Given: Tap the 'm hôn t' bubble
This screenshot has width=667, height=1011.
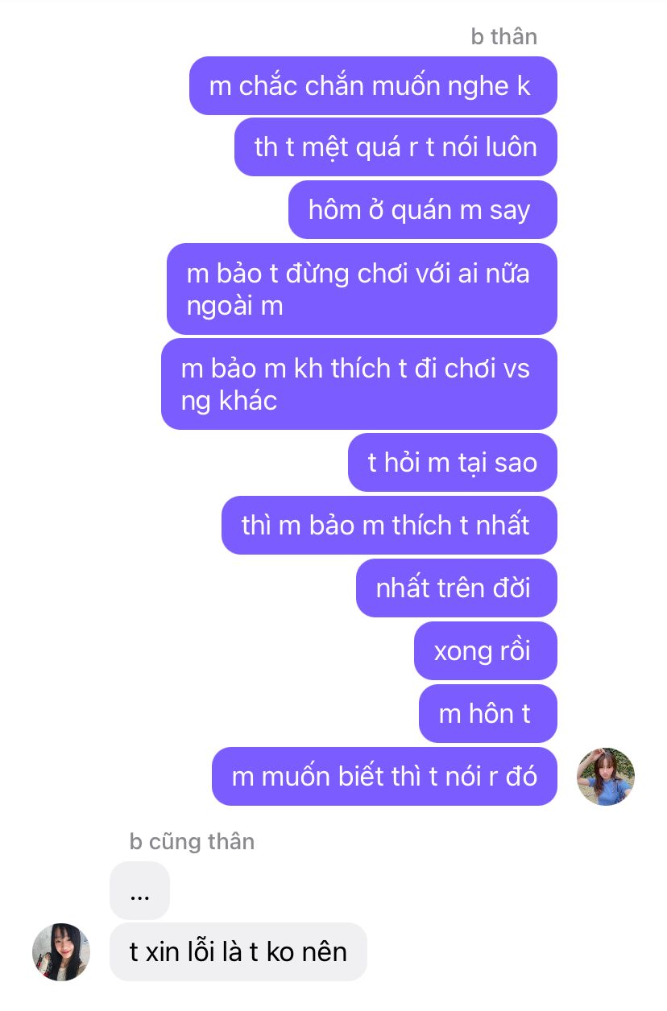Looking at the screenshot, I should pyautogui.click(x=488, y=713).
